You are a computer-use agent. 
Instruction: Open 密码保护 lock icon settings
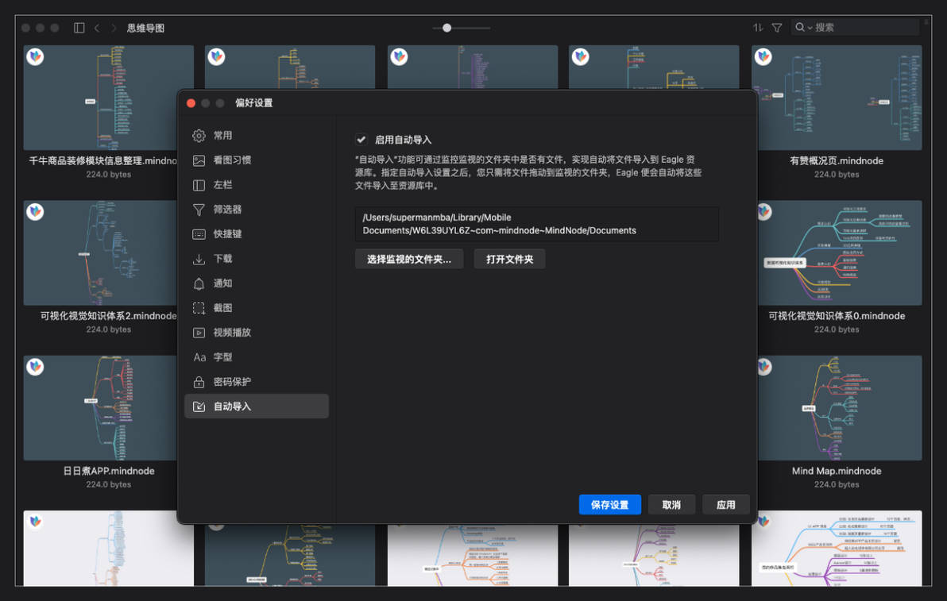[x=199, y=381]
